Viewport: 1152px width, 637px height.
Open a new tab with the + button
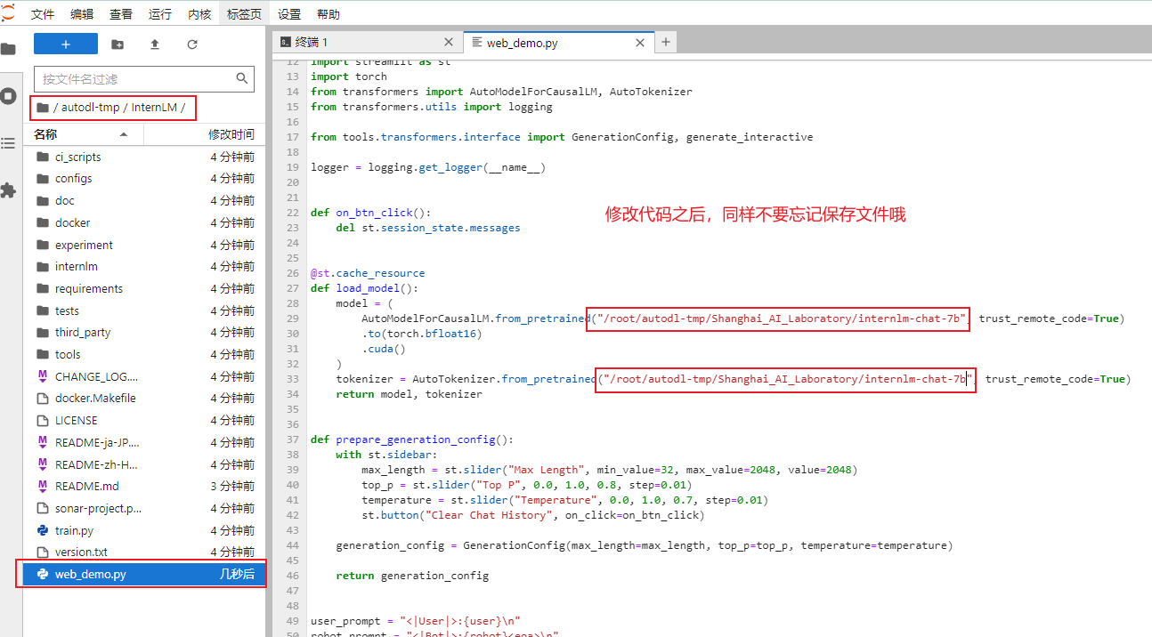pos(665,42)
